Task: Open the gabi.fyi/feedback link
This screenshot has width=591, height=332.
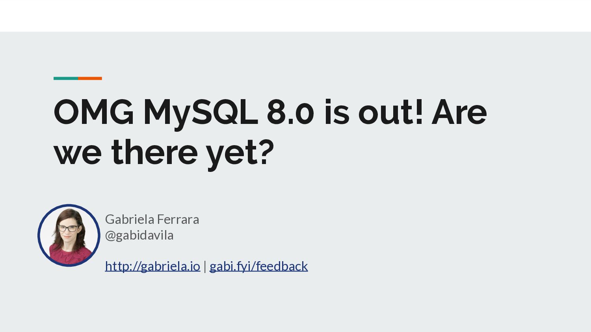Action: coord(258,266)
